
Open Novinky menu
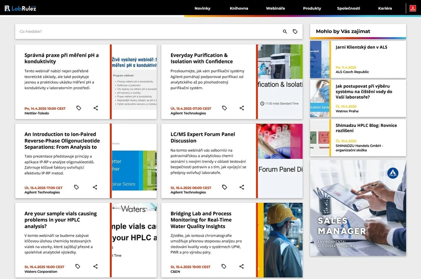tap(203, 8)
